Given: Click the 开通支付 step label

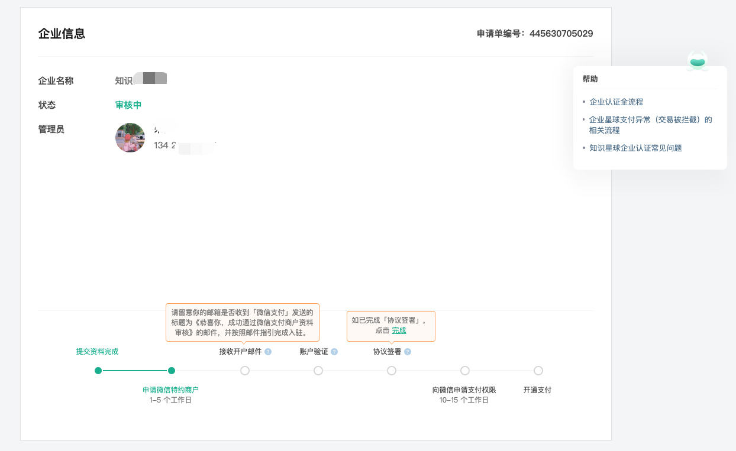Looking at the screenshot, I should tap(537, 390).
